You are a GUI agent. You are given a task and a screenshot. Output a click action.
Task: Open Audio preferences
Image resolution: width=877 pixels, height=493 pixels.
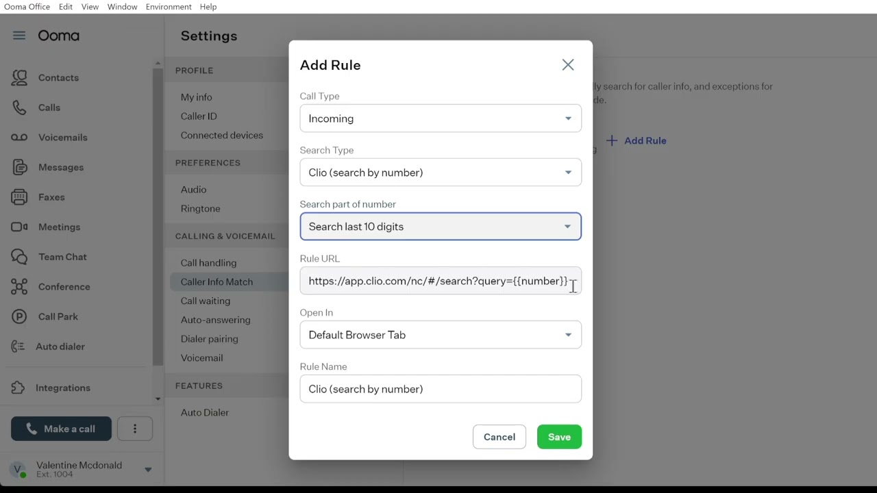193,190
